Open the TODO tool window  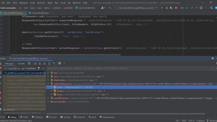[x=24, y=117]
